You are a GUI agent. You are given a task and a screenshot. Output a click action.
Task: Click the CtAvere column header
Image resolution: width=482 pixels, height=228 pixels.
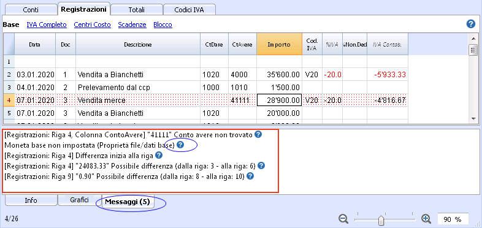click(x=242, y=44)
